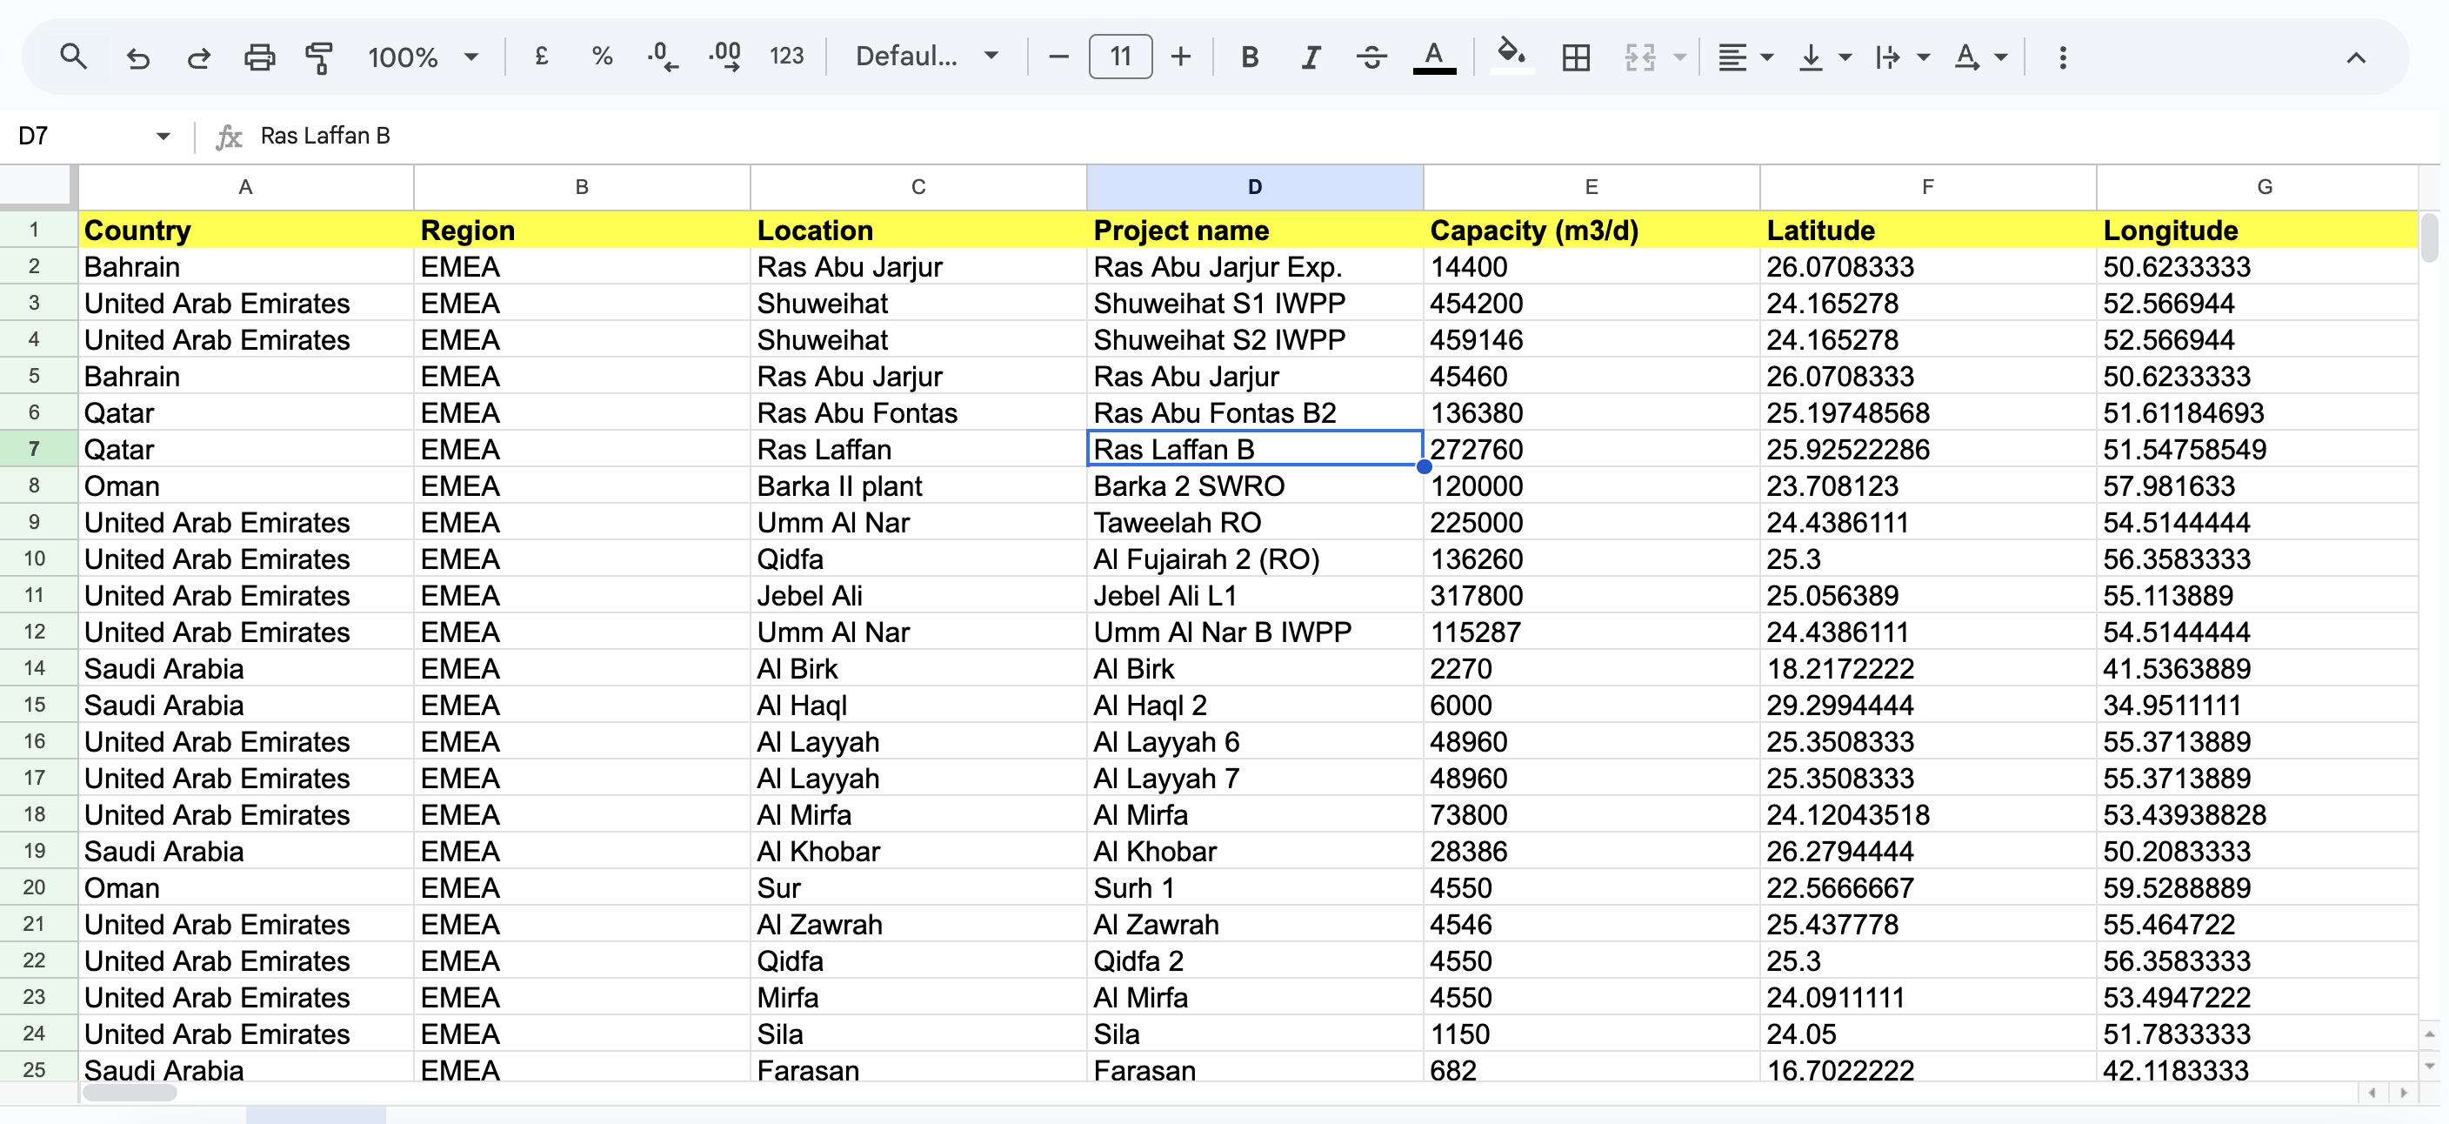Toggle strikethrough on the selected cell
The width and height of the screenshot is (2449, 1124).
coord(1371,56)
